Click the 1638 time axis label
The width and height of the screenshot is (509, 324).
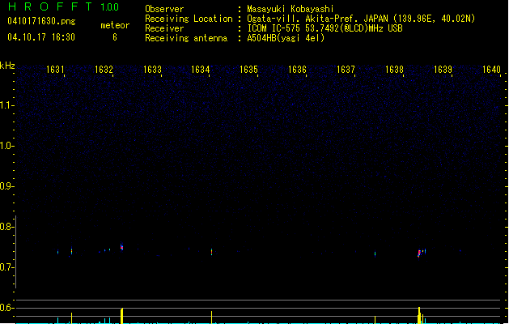pos(394,70)
